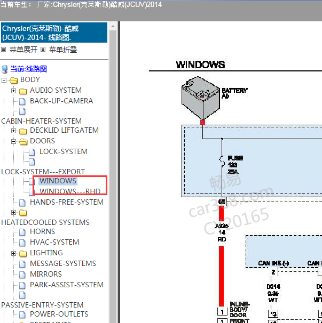Open the CABIN-HEATER-SYSTEM diagram
Image resolution: width=322 pixels, height=323 pixels.
41,121
